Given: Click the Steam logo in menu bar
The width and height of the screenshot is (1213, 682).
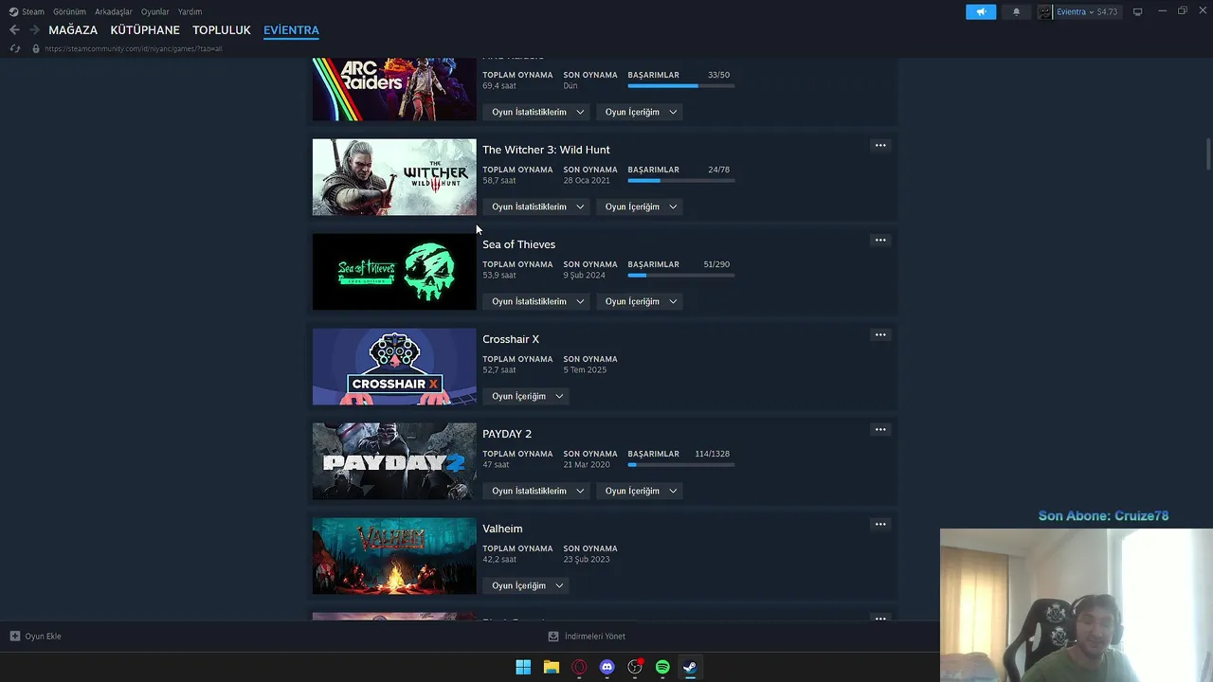Looking at the screenshot, I should point(13,11).
